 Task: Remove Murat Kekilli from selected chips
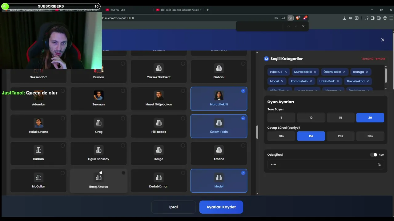pyautogui.click(x=315, y=72)
